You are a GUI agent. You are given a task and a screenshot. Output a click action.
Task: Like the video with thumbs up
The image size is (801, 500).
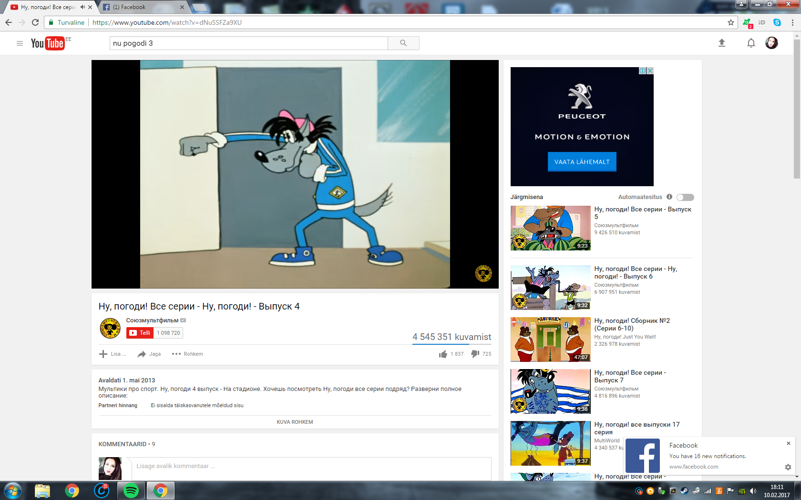[443, 354]
